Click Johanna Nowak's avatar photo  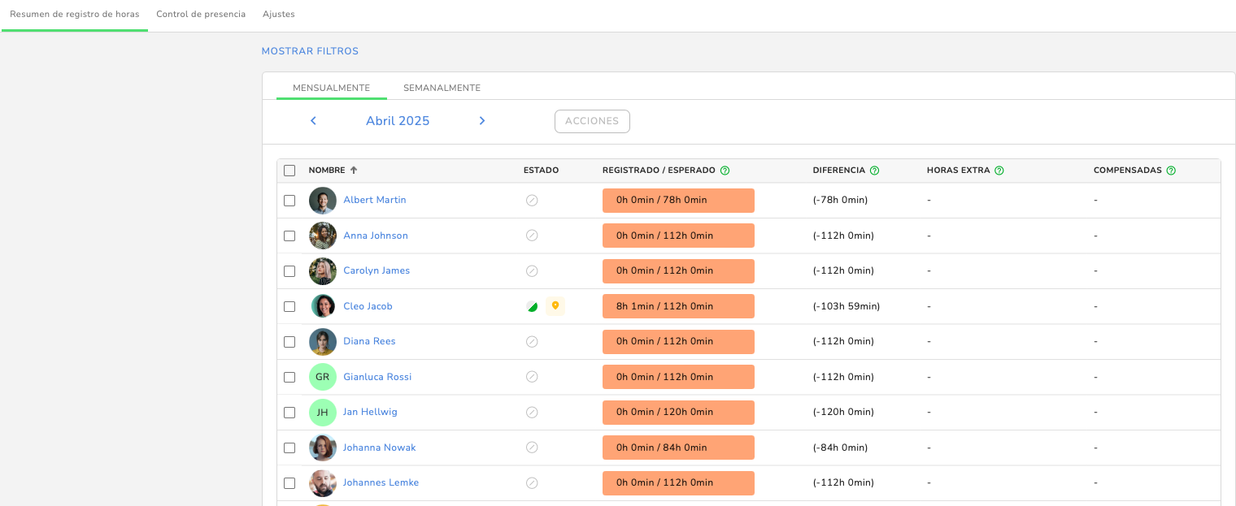tap(323, 448)
